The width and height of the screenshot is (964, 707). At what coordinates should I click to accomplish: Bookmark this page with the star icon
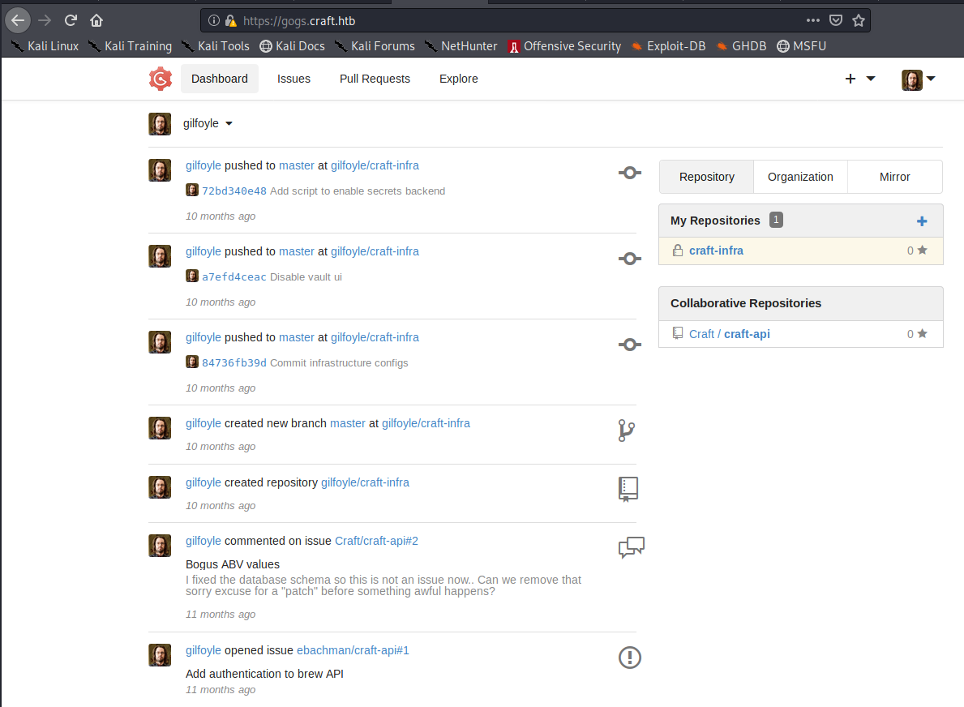click(x=859, y=20)
